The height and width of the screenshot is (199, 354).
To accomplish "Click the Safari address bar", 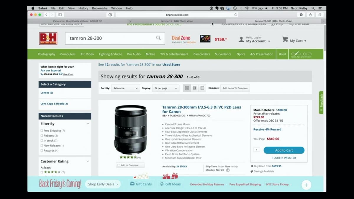I will [177, 15].
